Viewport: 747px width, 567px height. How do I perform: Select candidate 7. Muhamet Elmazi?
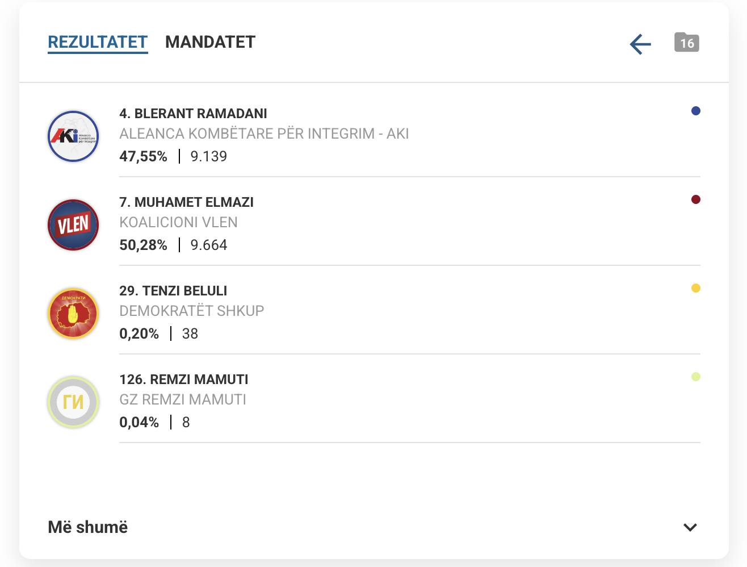(186, 202)
